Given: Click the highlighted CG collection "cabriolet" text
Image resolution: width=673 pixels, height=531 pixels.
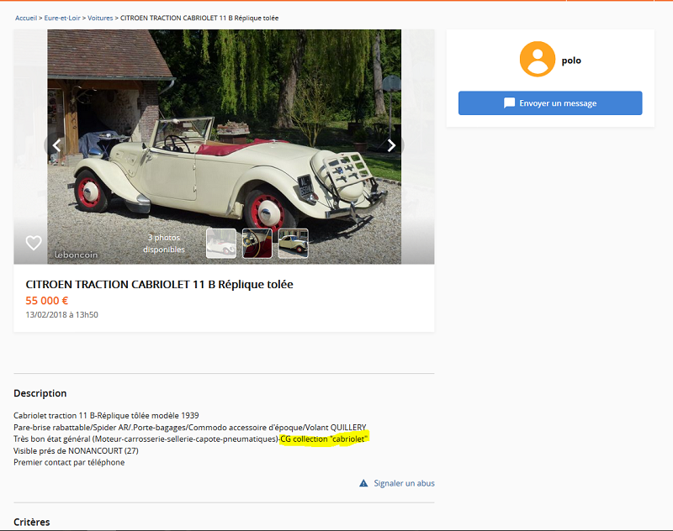Looking at the screenshot, I should point(324,439).
